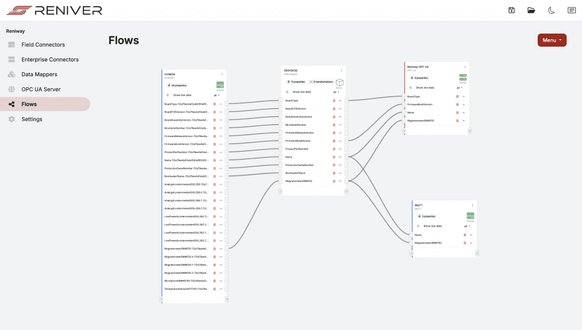The width and height of the screenshot is (582, 330).
Task: Select AnalogAccelerometerADXL356.X row in iCOMOX
Action: pos(193,192)
